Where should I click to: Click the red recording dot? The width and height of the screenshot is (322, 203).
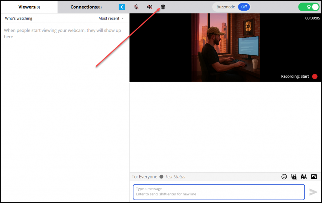point(315,76)
